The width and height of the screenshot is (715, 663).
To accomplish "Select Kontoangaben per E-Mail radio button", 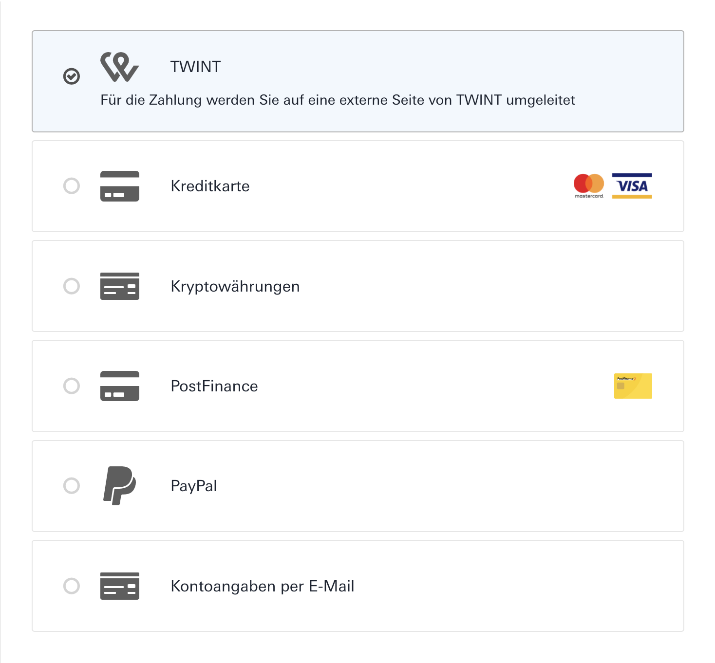I will point(72,586).
